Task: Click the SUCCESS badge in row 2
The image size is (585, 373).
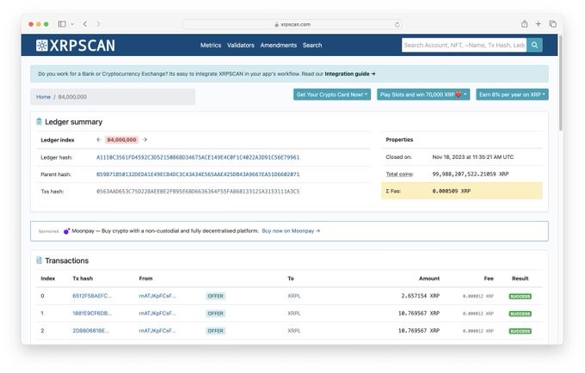Action: click(x=520, y=331)
